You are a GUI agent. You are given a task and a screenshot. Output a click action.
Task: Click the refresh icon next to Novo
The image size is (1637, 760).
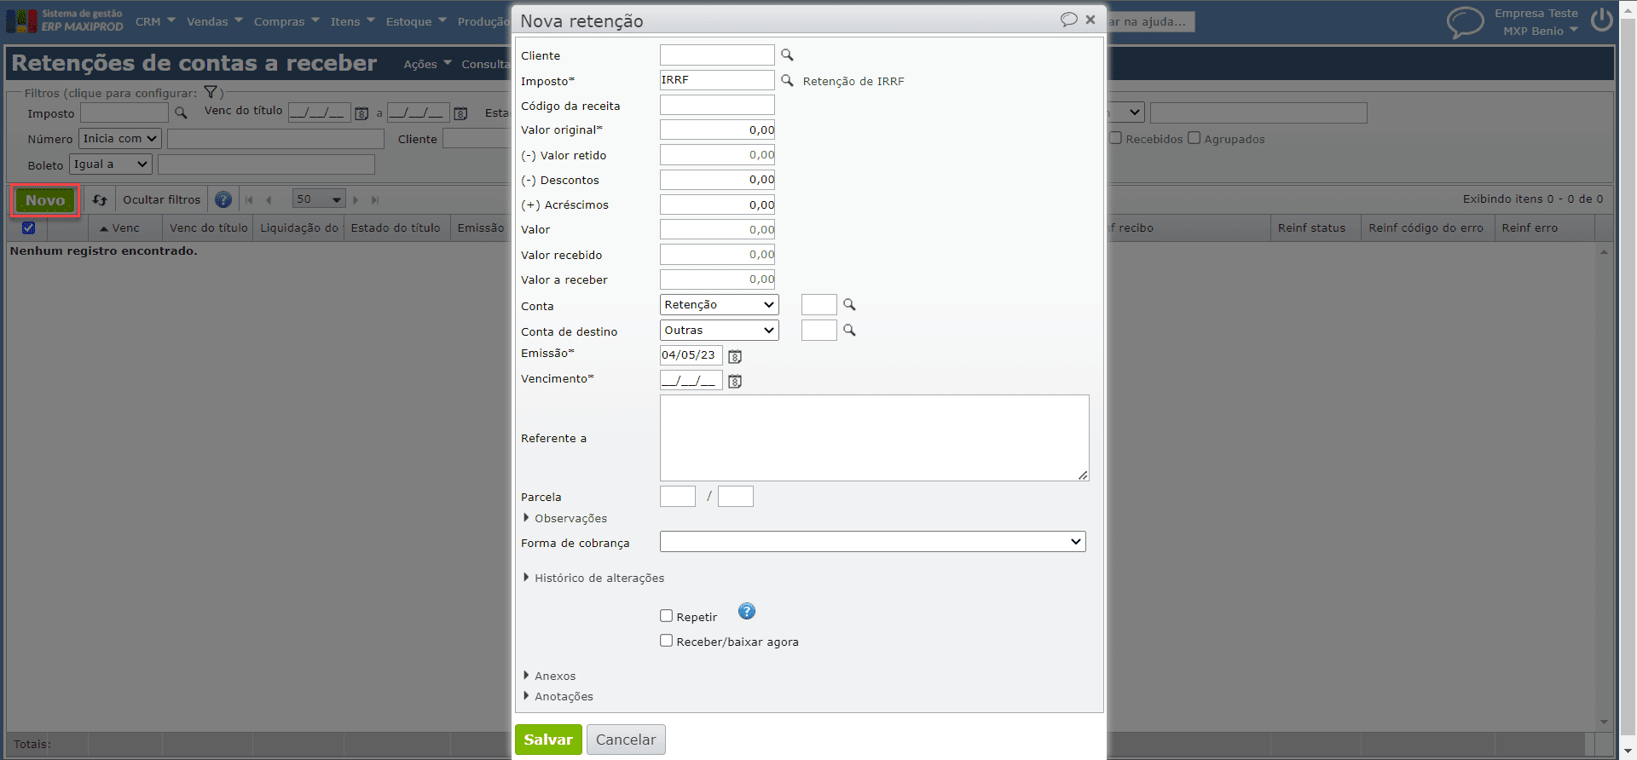(x=100, y=200)
